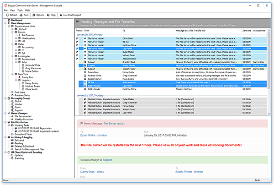Open the Updates icon in tree
Screen dimensions: 274x185
tap(12, 155)
